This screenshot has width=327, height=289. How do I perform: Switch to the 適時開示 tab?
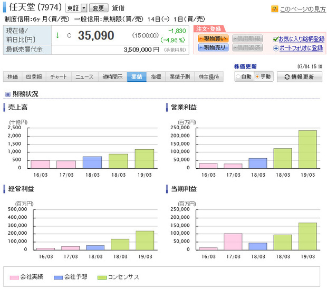click(x=112, y=77)
